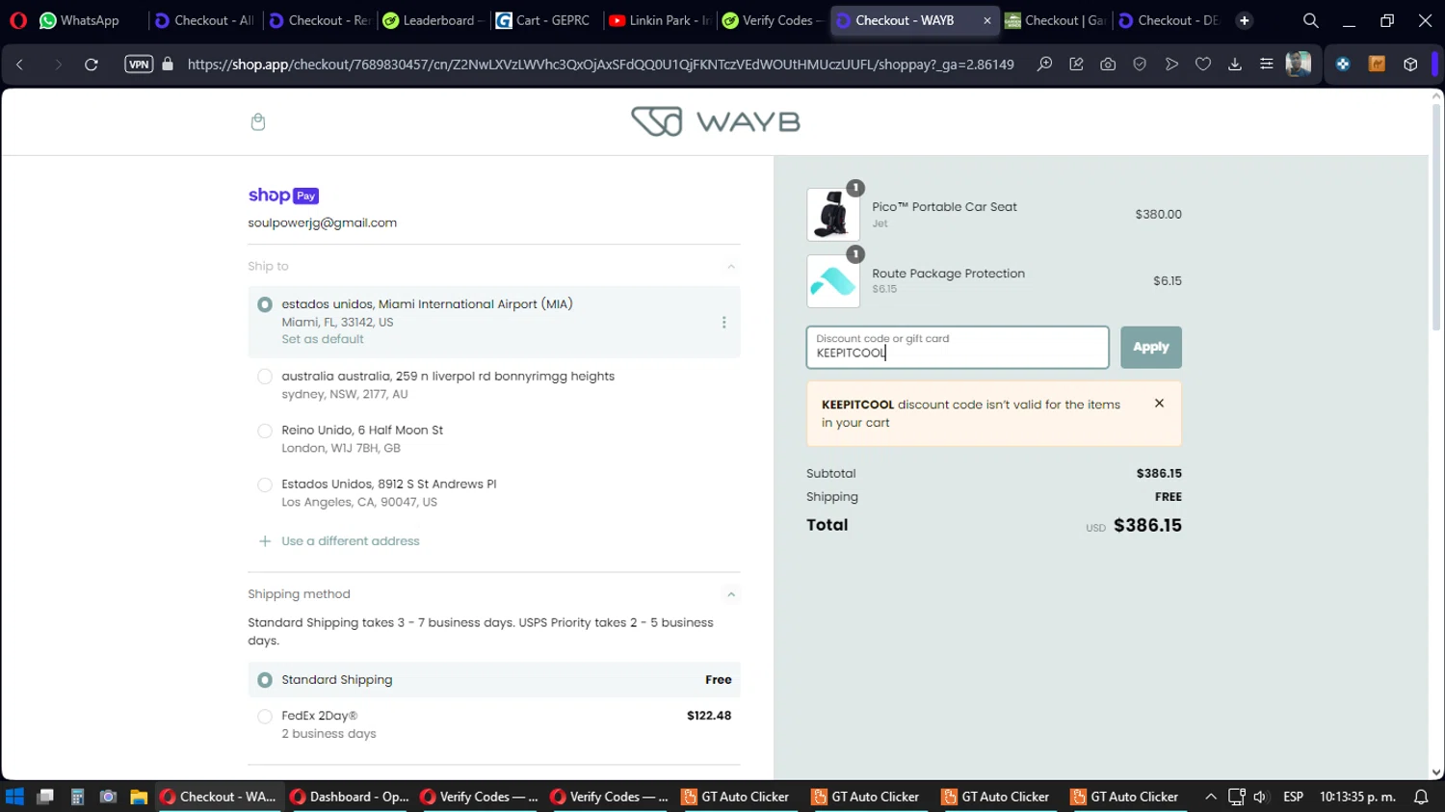
Task: Select the London 6 Half Moon St address
Action: pos(265,431)
